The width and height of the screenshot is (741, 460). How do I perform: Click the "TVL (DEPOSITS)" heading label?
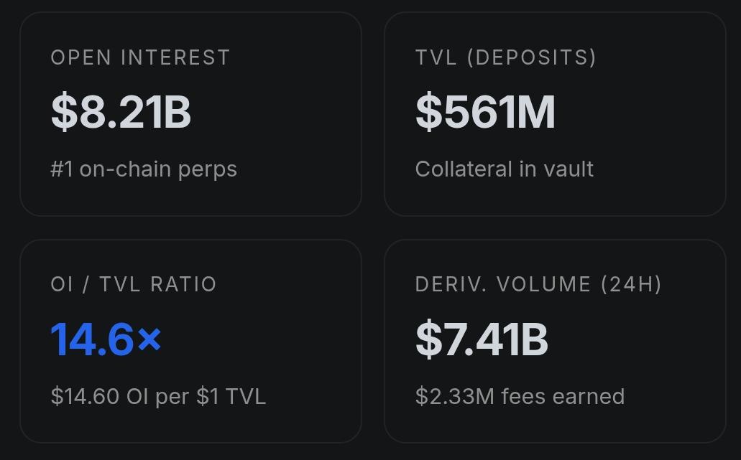coord(505,57)
